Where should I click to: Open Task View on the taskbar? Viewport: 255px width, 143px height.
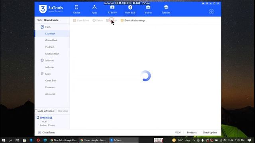pos(17,140)
